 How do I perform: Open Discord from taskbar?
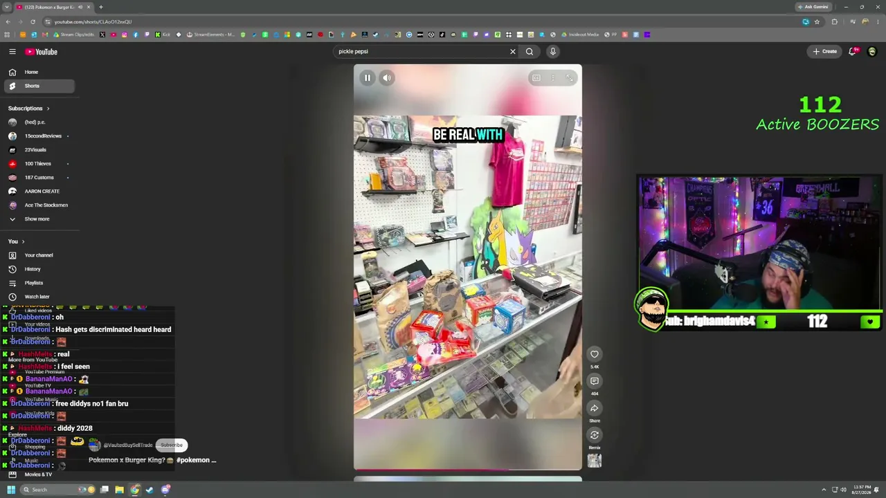tap(165, 490)
